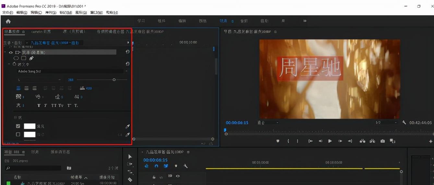The image size is (434, 185).
Task: Expand workspace overflow chevron menu
Action: click(x=304, y=21)
